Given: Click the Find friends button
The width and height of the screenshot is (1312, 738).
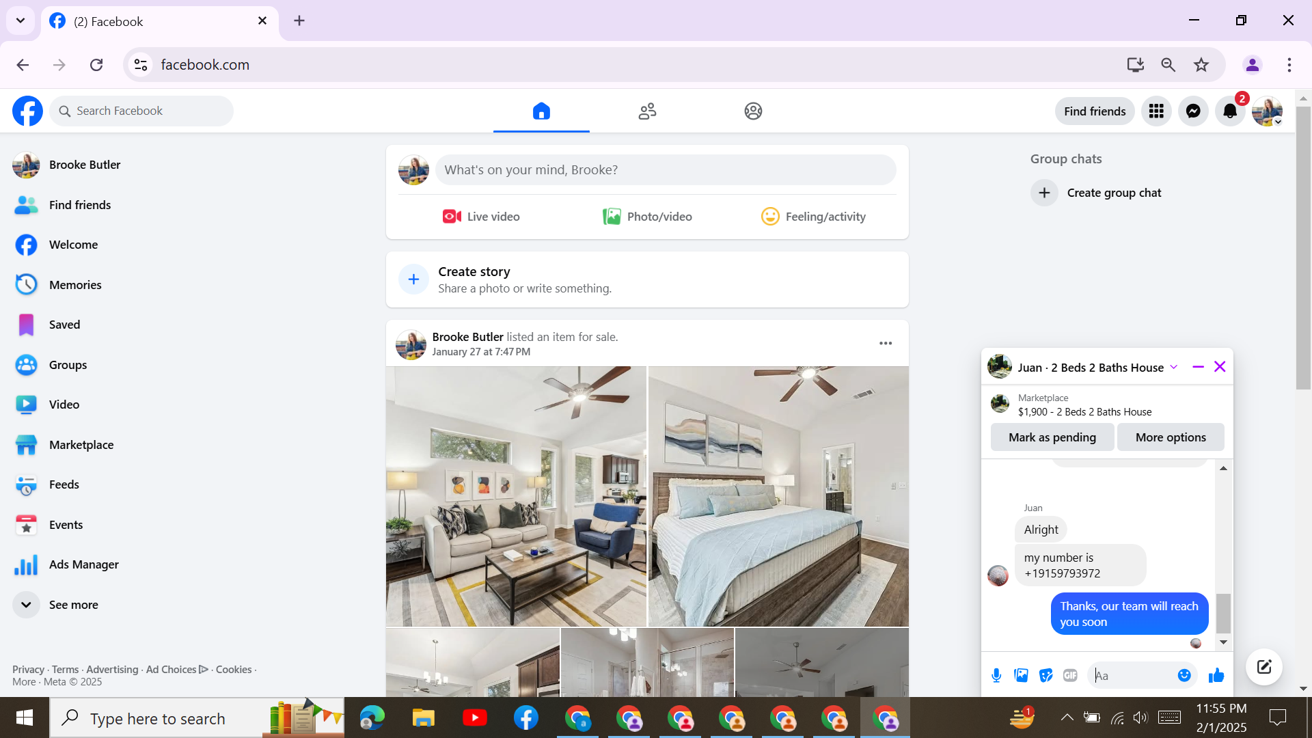Looking at the screenshot, I should click(1094, 111).
